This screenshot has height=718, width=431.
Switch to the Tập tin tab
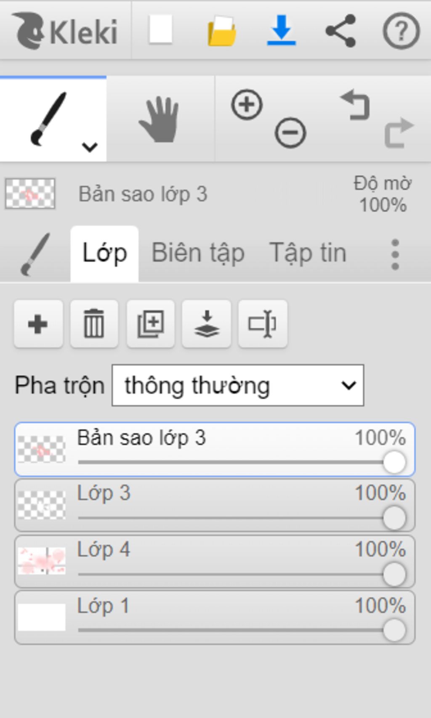tap(308, 253)
